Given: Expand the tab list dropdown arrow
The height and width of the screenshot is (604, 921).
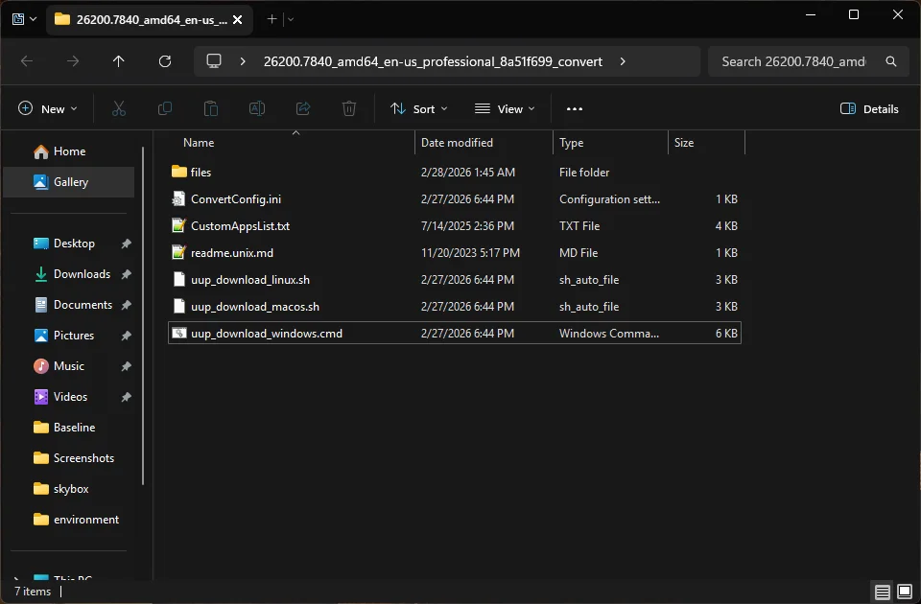Looking at the screenshot, I should tap(291, 19).
